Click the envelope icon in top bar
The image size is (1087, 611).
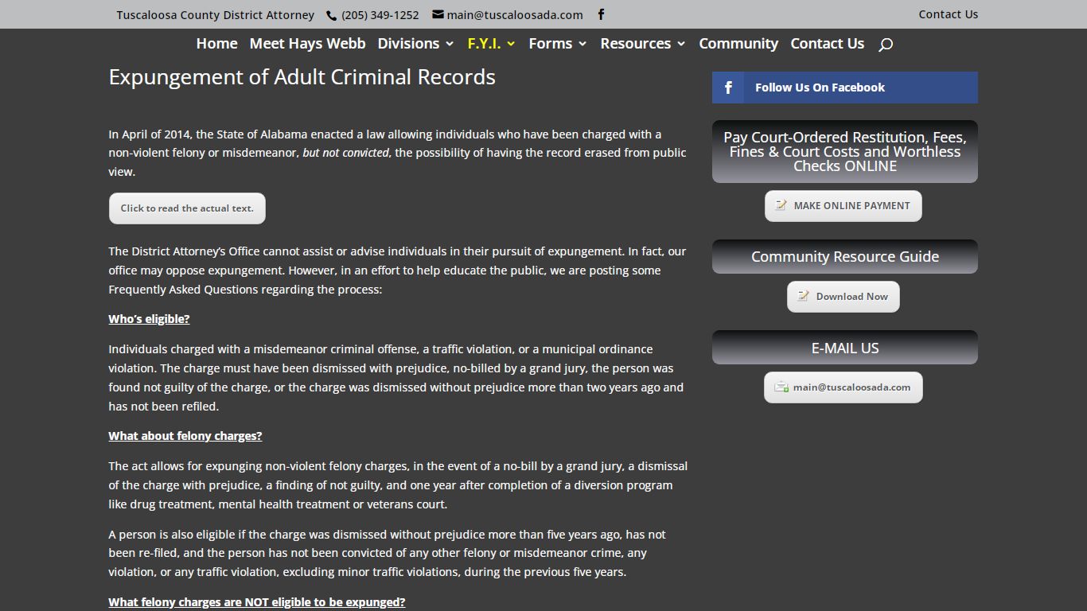(438, 14)
